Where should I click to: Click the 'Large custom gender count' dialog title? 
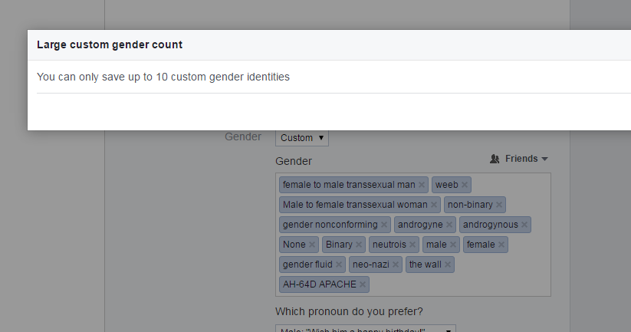coord(110,44)
